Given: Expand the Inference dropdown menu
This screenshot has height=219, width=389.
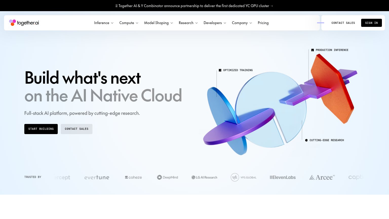Looking at the screenshot, I should coord(104,23).
